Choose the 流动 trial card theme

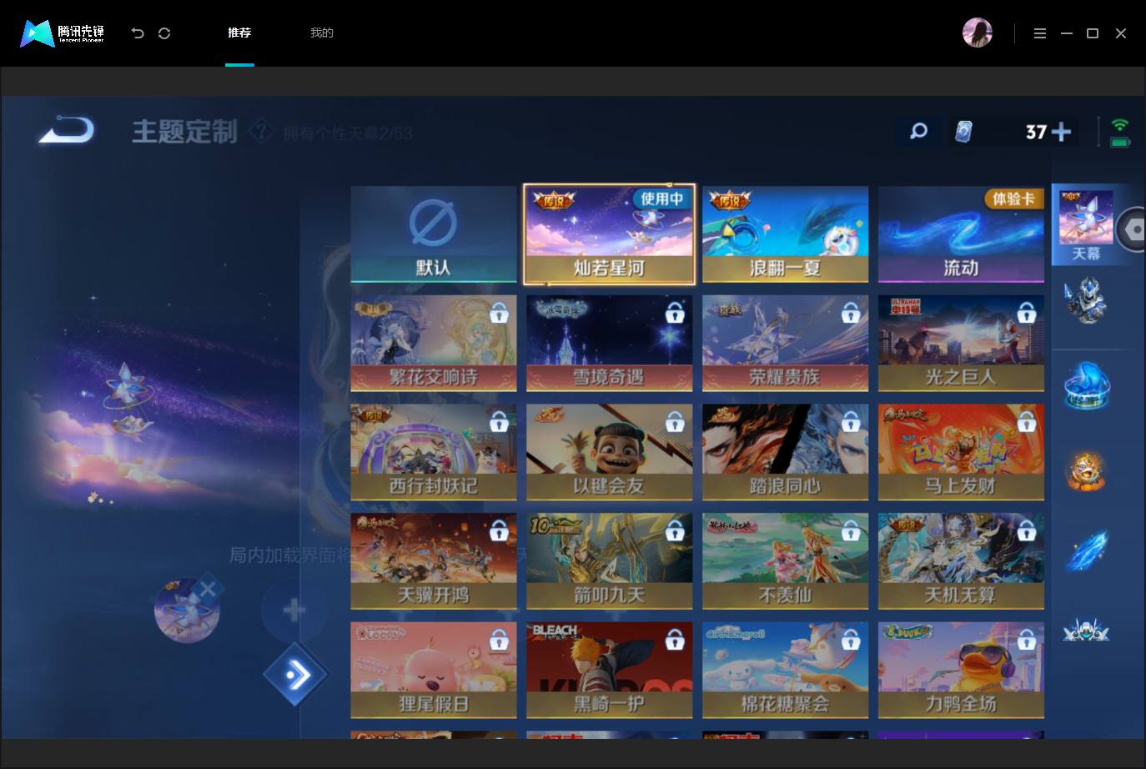(x=962, y=234)
